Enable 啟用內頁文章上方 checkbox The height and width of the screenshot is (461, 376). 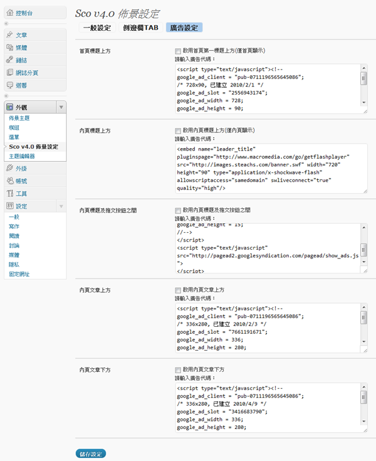pyautogui.click(x=178, y=290)
